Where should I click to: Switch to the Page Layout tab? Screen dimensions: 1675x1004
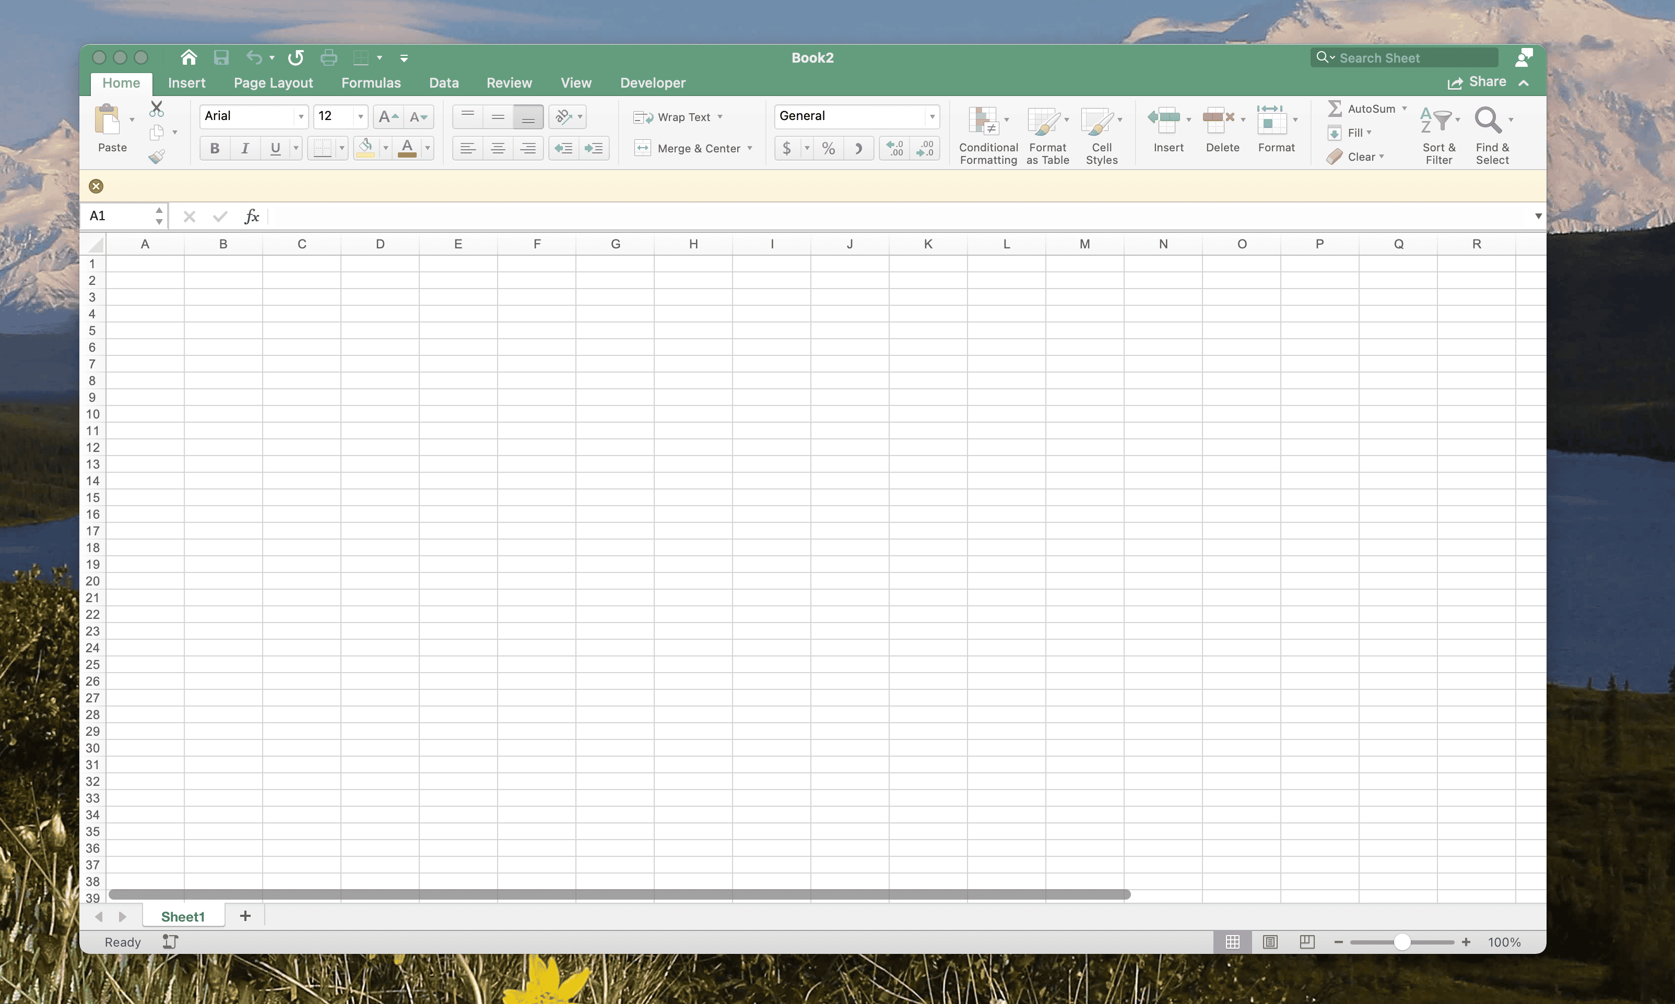point(274,82)
